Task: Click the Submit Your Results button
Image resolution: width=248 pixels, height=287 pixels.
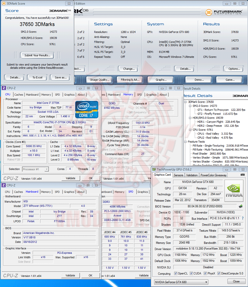Action: [37, 55]
